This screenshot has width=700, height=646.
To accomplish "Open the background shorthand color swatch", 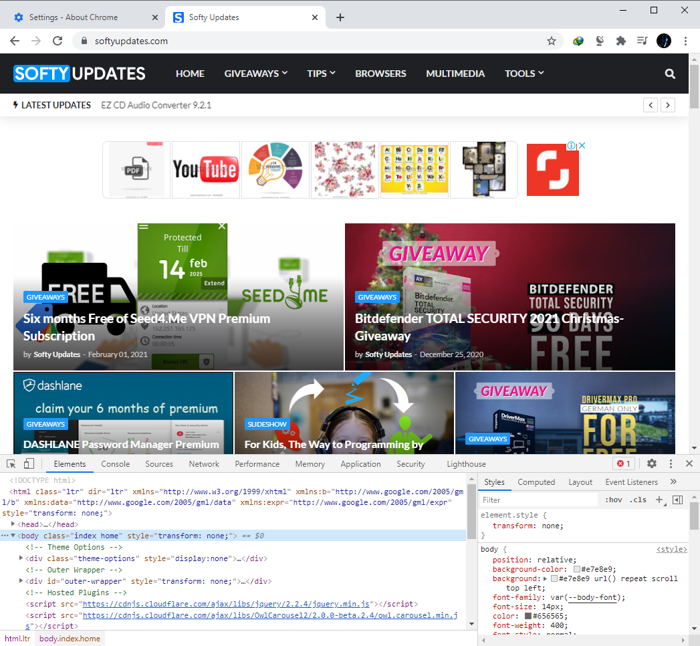I will tap(554, 578).
